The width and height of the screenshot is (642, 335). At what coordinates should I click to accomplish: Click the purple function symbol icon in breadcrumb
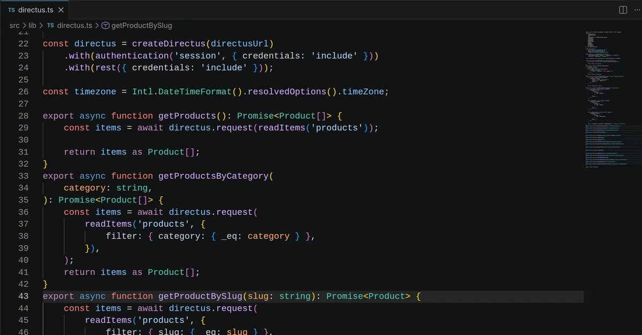coord(105,25)
